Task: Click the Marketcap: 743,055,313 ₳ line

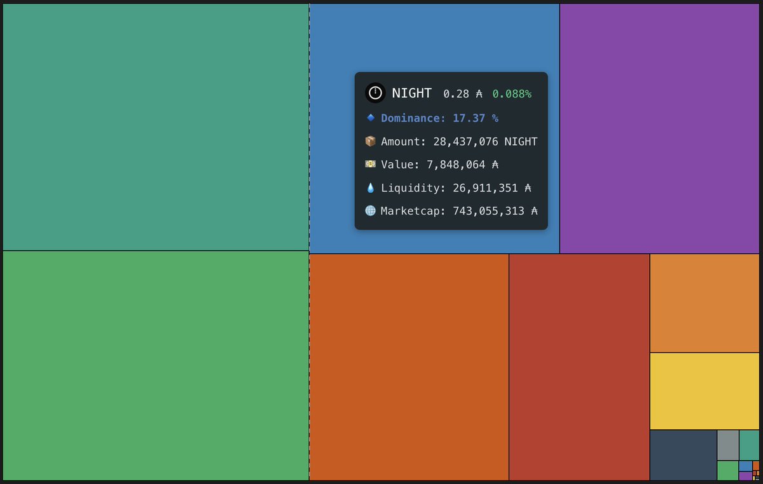Action: pyautogui.click(x=459, y=211)
